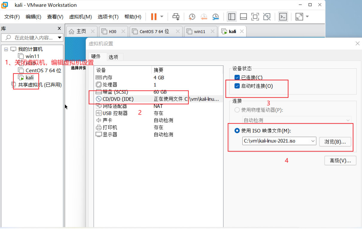
Task: Switch to the 硬件 tab in settings
Action: (96, 56)
